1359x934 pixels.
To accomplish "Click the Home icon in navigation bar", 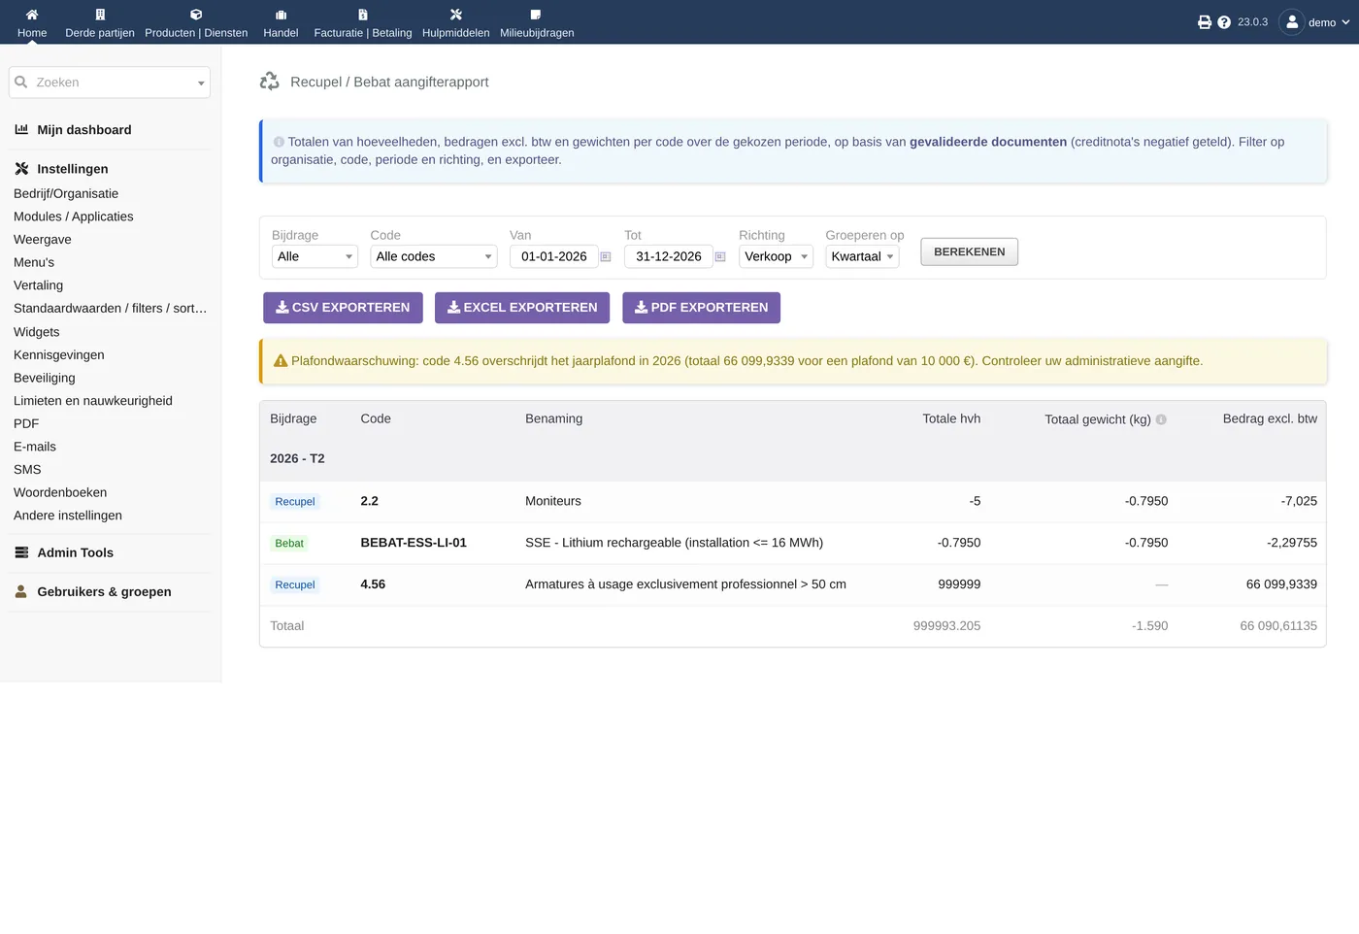I will coord(32,15).
